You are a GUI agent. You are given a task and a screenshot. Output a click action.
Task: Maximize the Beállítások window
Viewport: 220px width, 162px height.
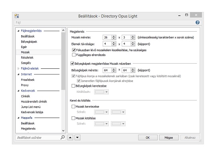[x=186, y=15]
